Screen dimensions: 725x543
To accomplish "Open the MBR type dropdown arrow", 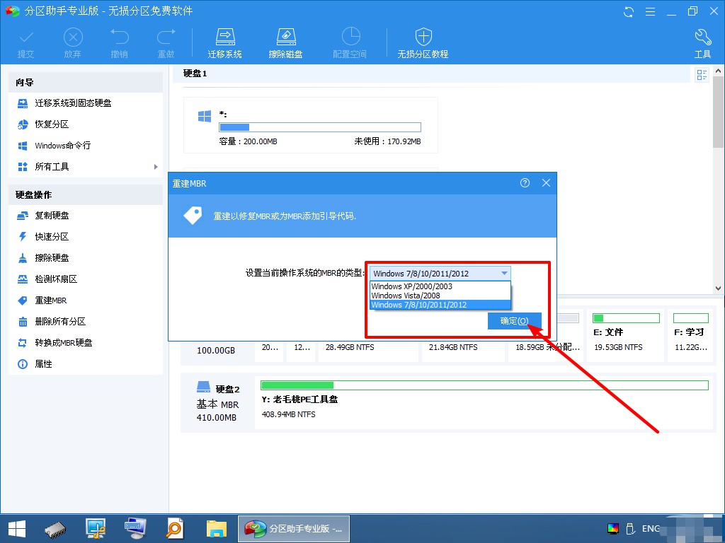I will (504, 274).
